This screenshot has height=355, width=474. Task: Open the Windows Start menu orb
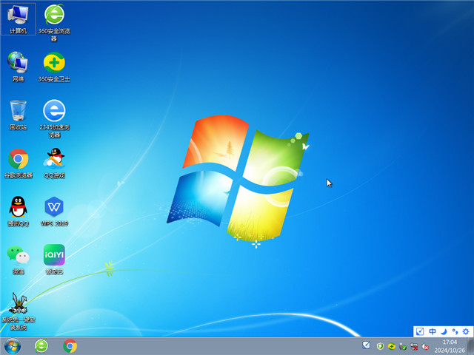point(13,346)
